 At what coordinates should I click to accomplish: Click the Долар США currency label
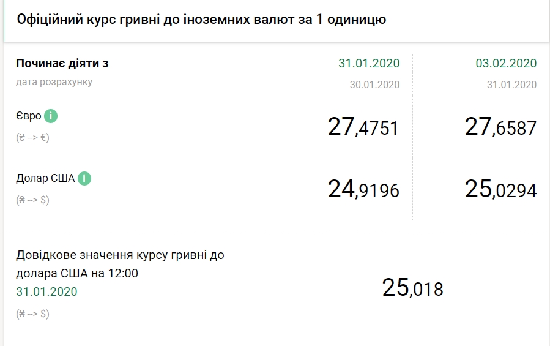[x=45, y=179]
